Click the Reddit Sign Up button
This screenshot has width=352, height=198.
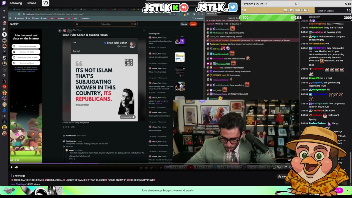[184, 24]
